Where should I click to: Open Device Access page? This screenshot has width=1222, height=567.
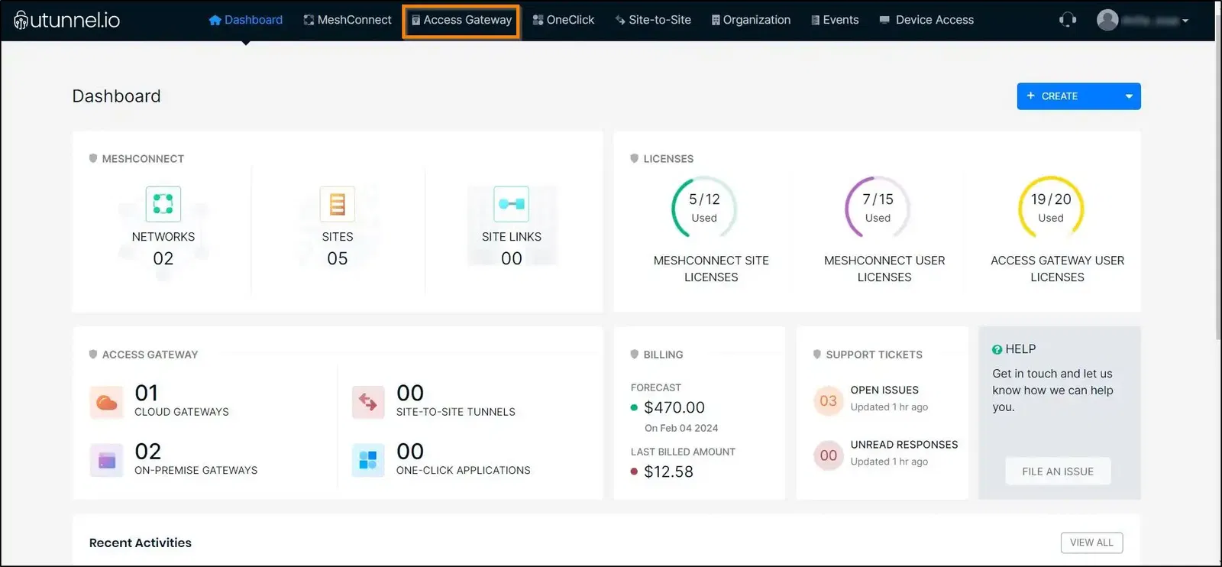[x=926, y=20]
